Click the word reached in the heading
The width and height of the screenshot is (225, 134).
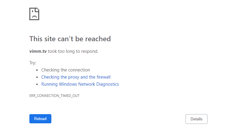(x=98, y=39)
